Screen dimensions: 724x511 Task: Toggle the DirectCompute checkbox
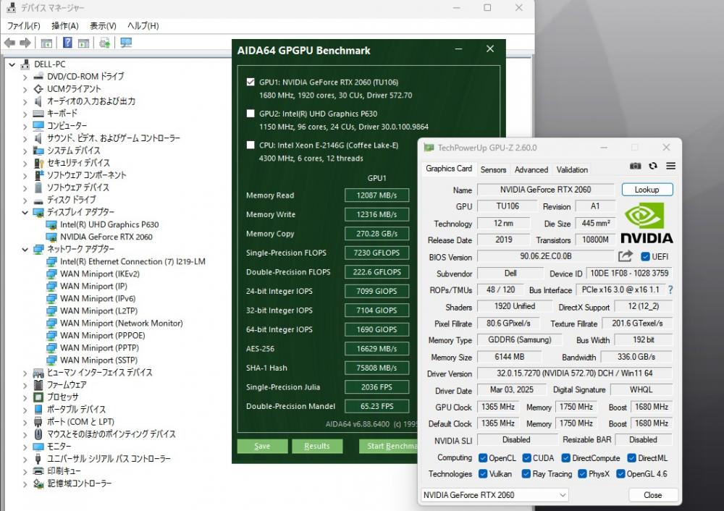[x=565, y=458]
